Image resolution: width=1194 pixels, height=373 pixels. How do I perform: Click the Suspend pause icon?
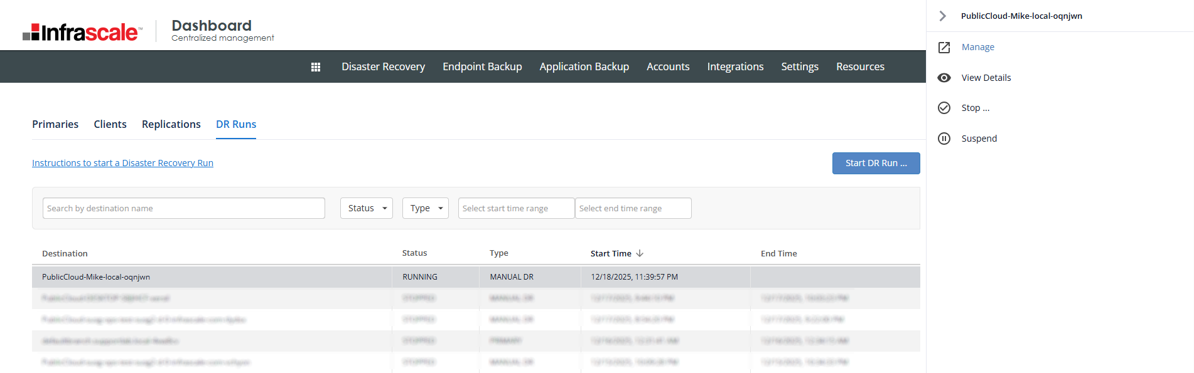click(944, 139)
